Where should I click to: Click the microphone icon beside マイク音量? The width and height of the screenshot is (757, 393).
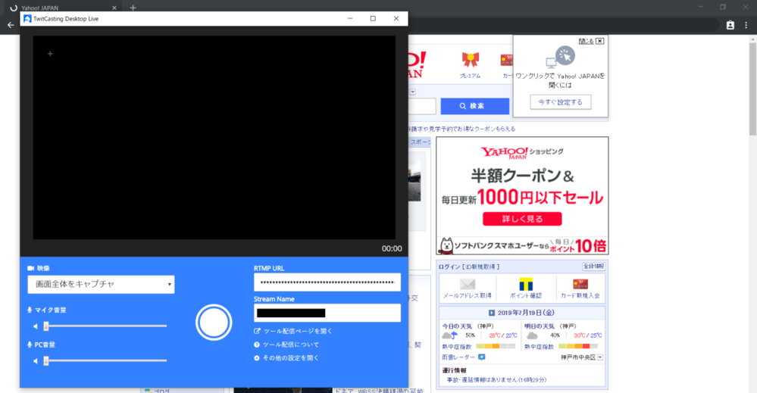point(30,310)
